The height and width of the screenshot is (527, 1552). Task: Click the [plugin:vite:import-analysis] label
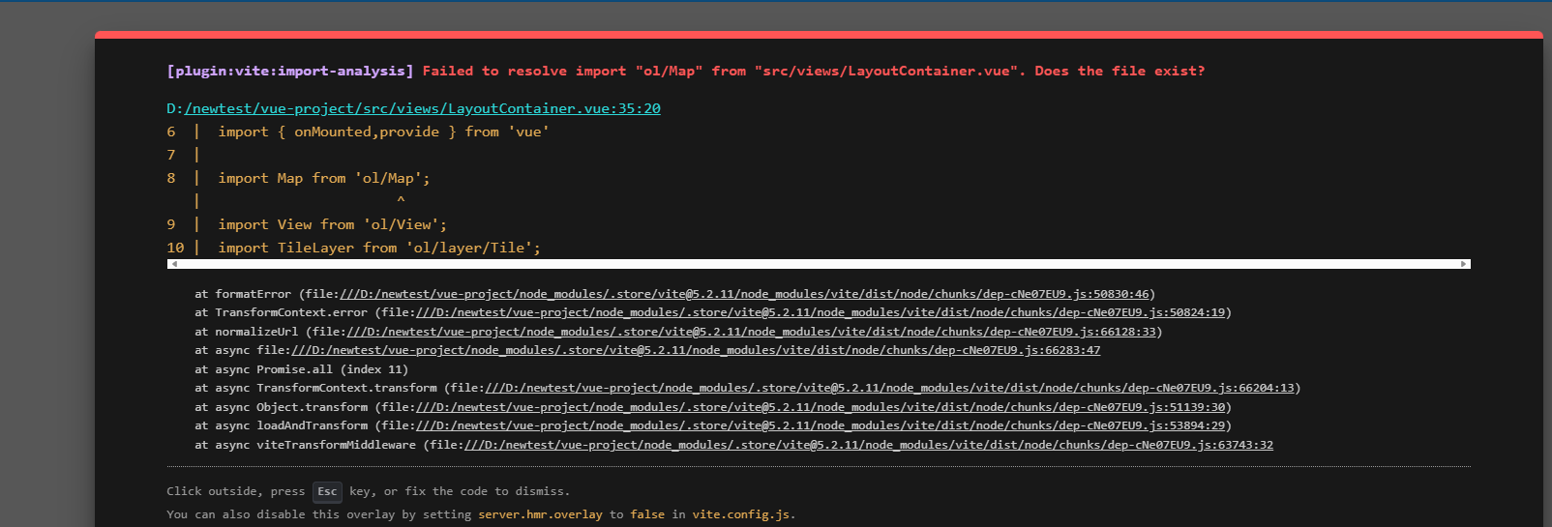pyautogui.click(x=290, y=71)
